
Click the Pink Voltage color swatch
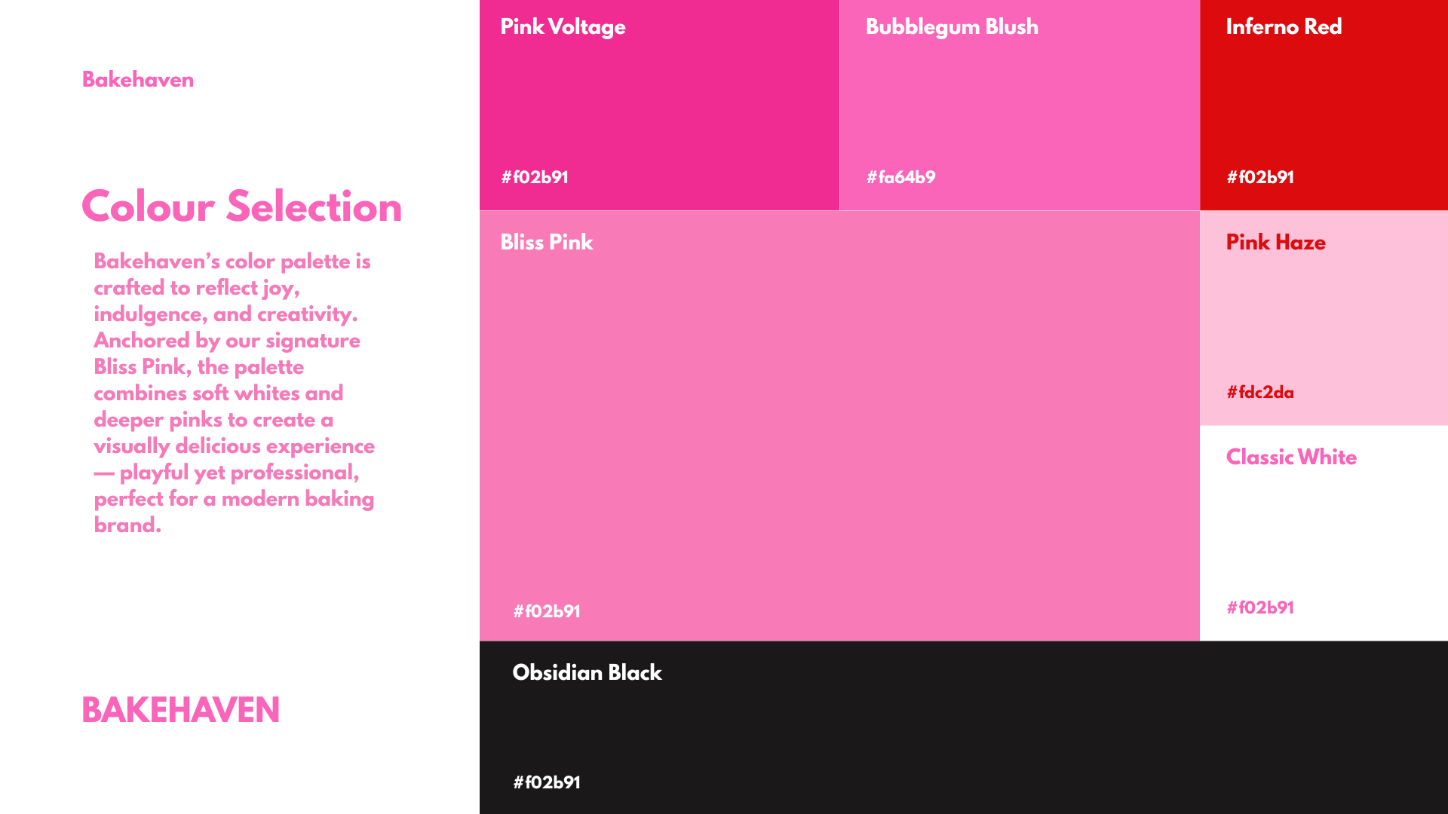point(659,106)
